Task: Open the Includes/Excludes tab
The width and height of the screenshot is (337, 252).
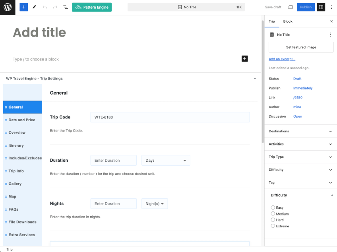Action: (22, 158)
